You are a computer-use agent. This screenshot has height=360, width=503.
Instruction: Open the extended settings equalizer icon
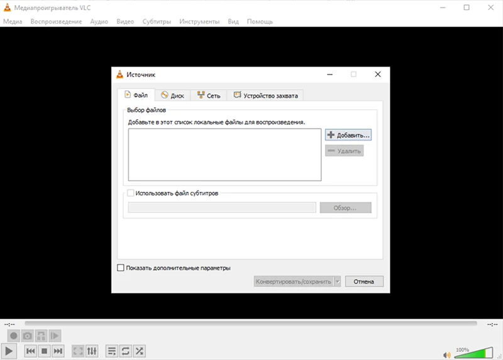92,351
